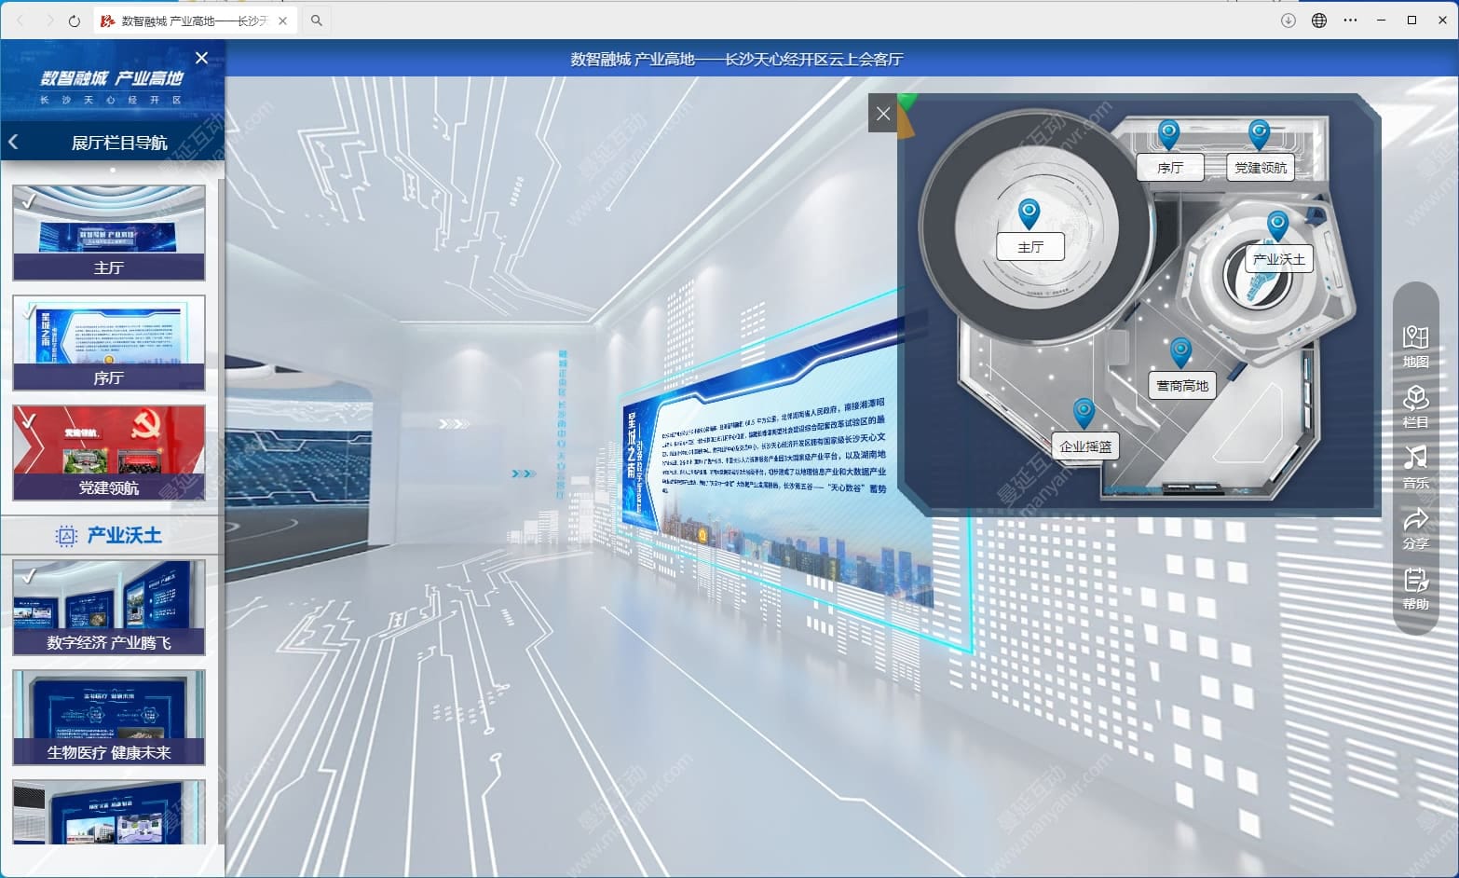Go back with browser back arrow
Viewport: 1459px width, 878px height.
(20, 21)
